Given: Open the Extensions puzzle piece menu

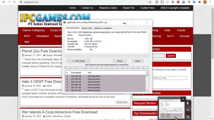Looking at the screenshot, I should 200,2.
